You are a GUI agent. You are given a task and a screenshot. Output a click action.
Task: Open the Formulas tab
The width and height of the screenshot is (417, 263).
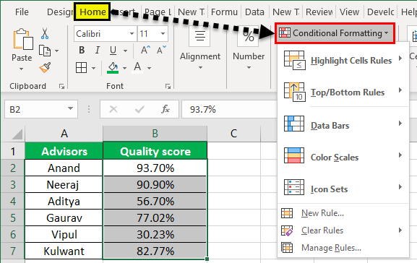(x=224, y=12)
